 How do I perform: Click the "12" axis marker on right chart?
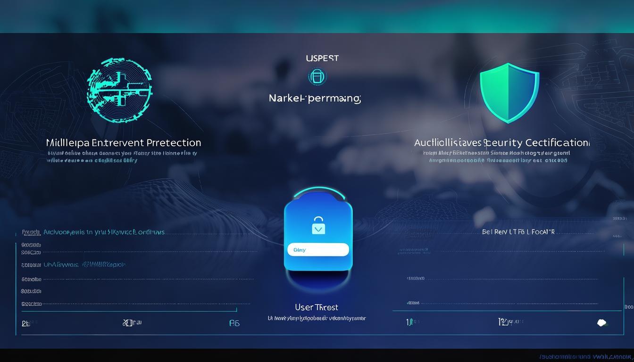tap(503, 321)
